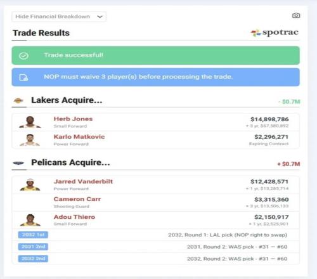Click the Spotrac logo
This screenshot has width=317, height=279.
[x=275, y=32]
